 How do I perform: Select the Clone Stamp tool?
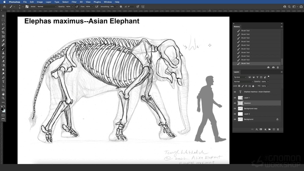pos(3,53)
